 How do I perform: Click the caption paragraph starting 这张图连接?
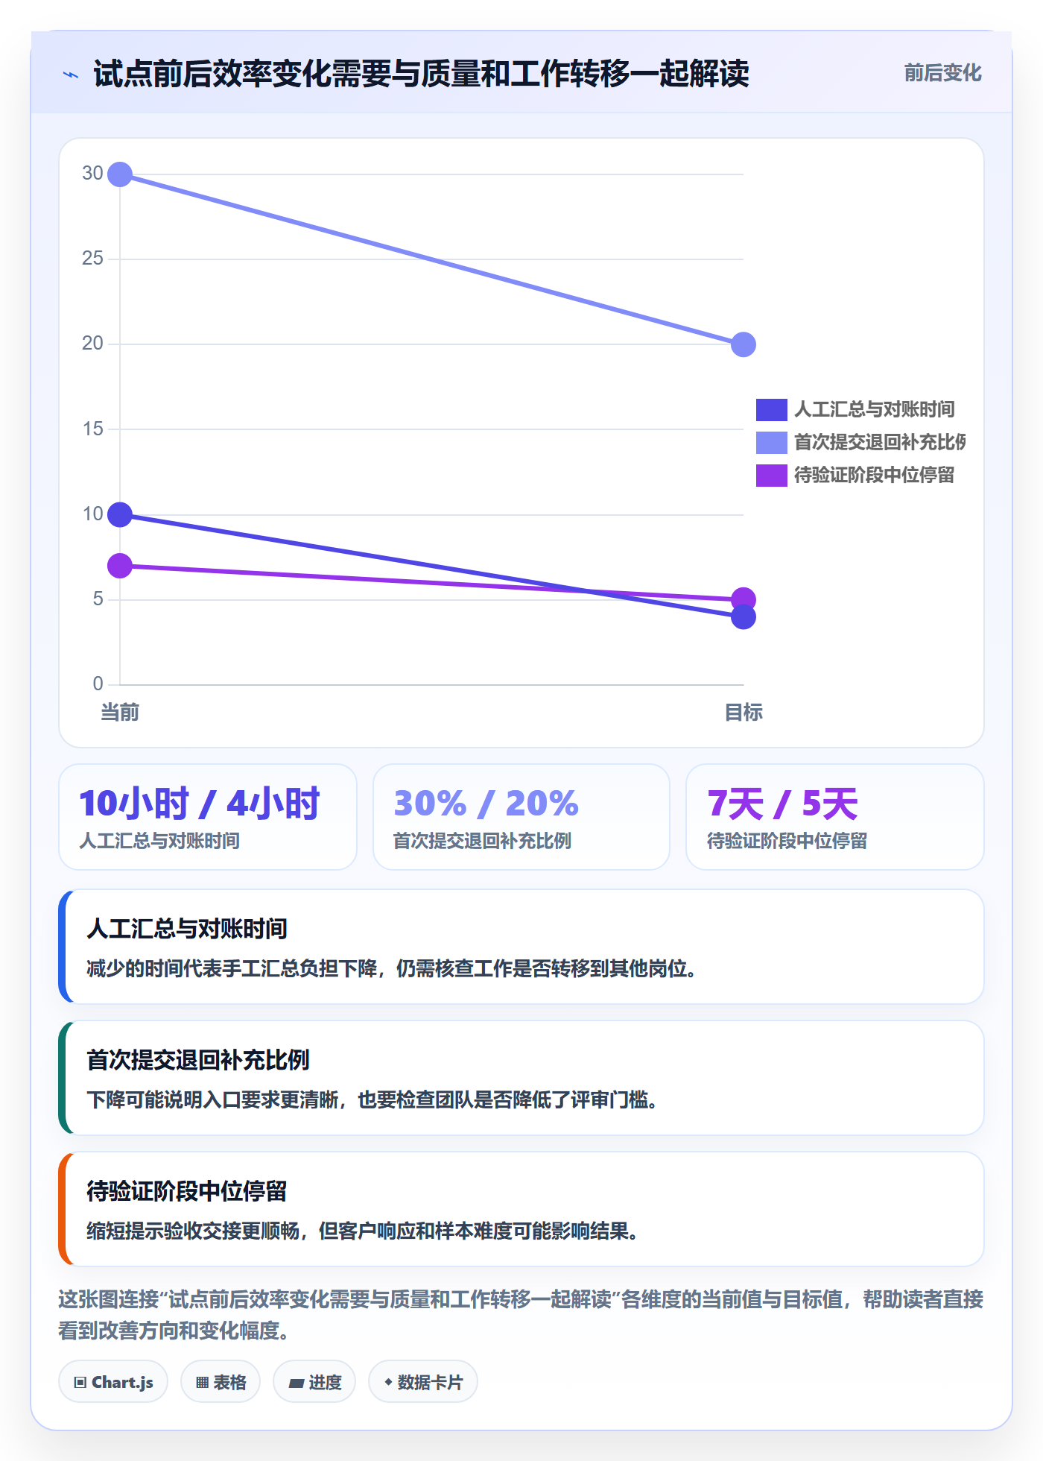pos(521,1315)
